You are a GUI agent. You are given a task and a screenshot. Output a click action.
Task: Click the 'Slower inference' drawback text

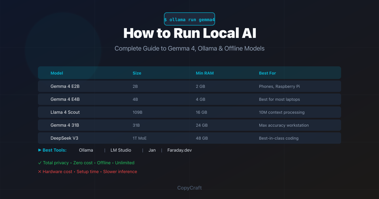120,172
